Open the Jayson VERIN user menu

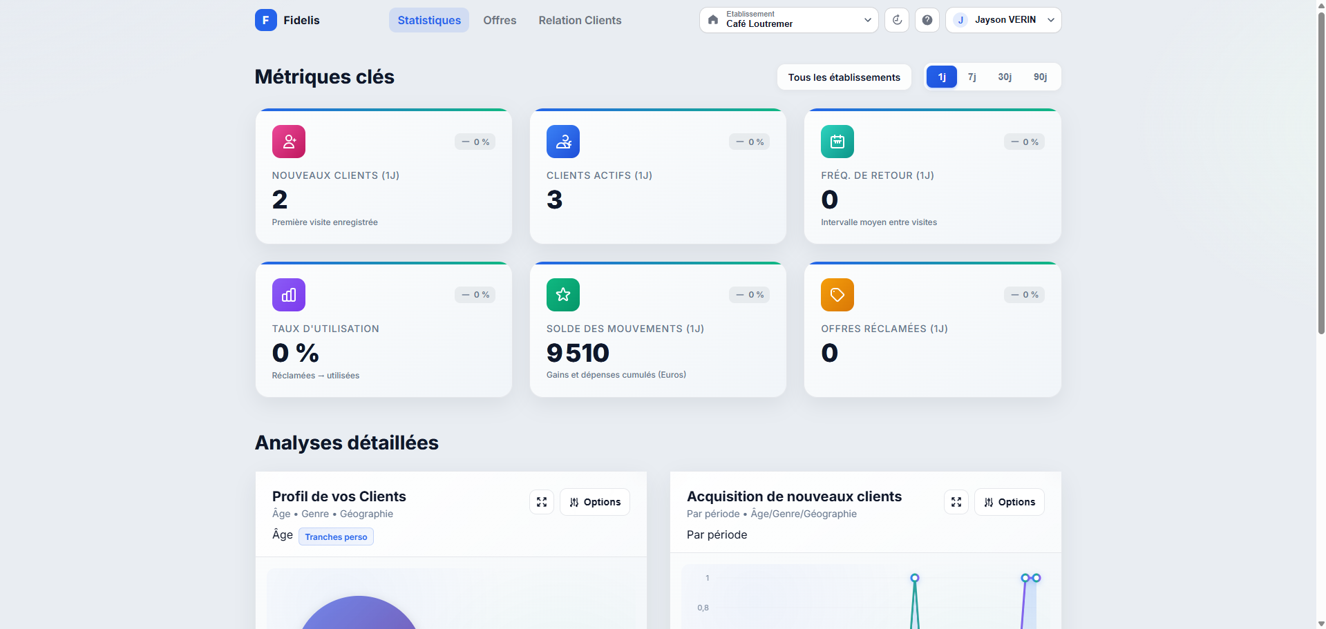tap(1003, 20)
